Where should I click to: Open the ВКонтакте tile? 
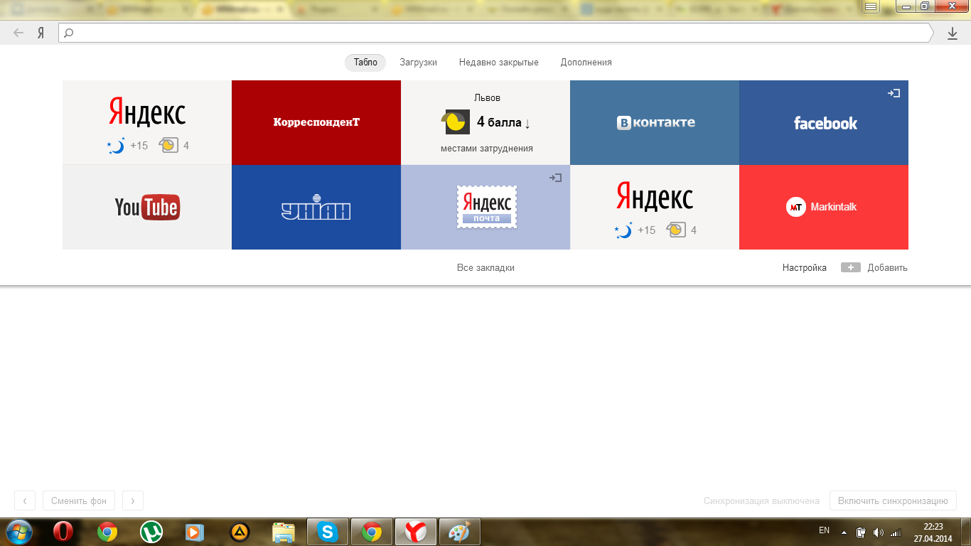(655, 122)
